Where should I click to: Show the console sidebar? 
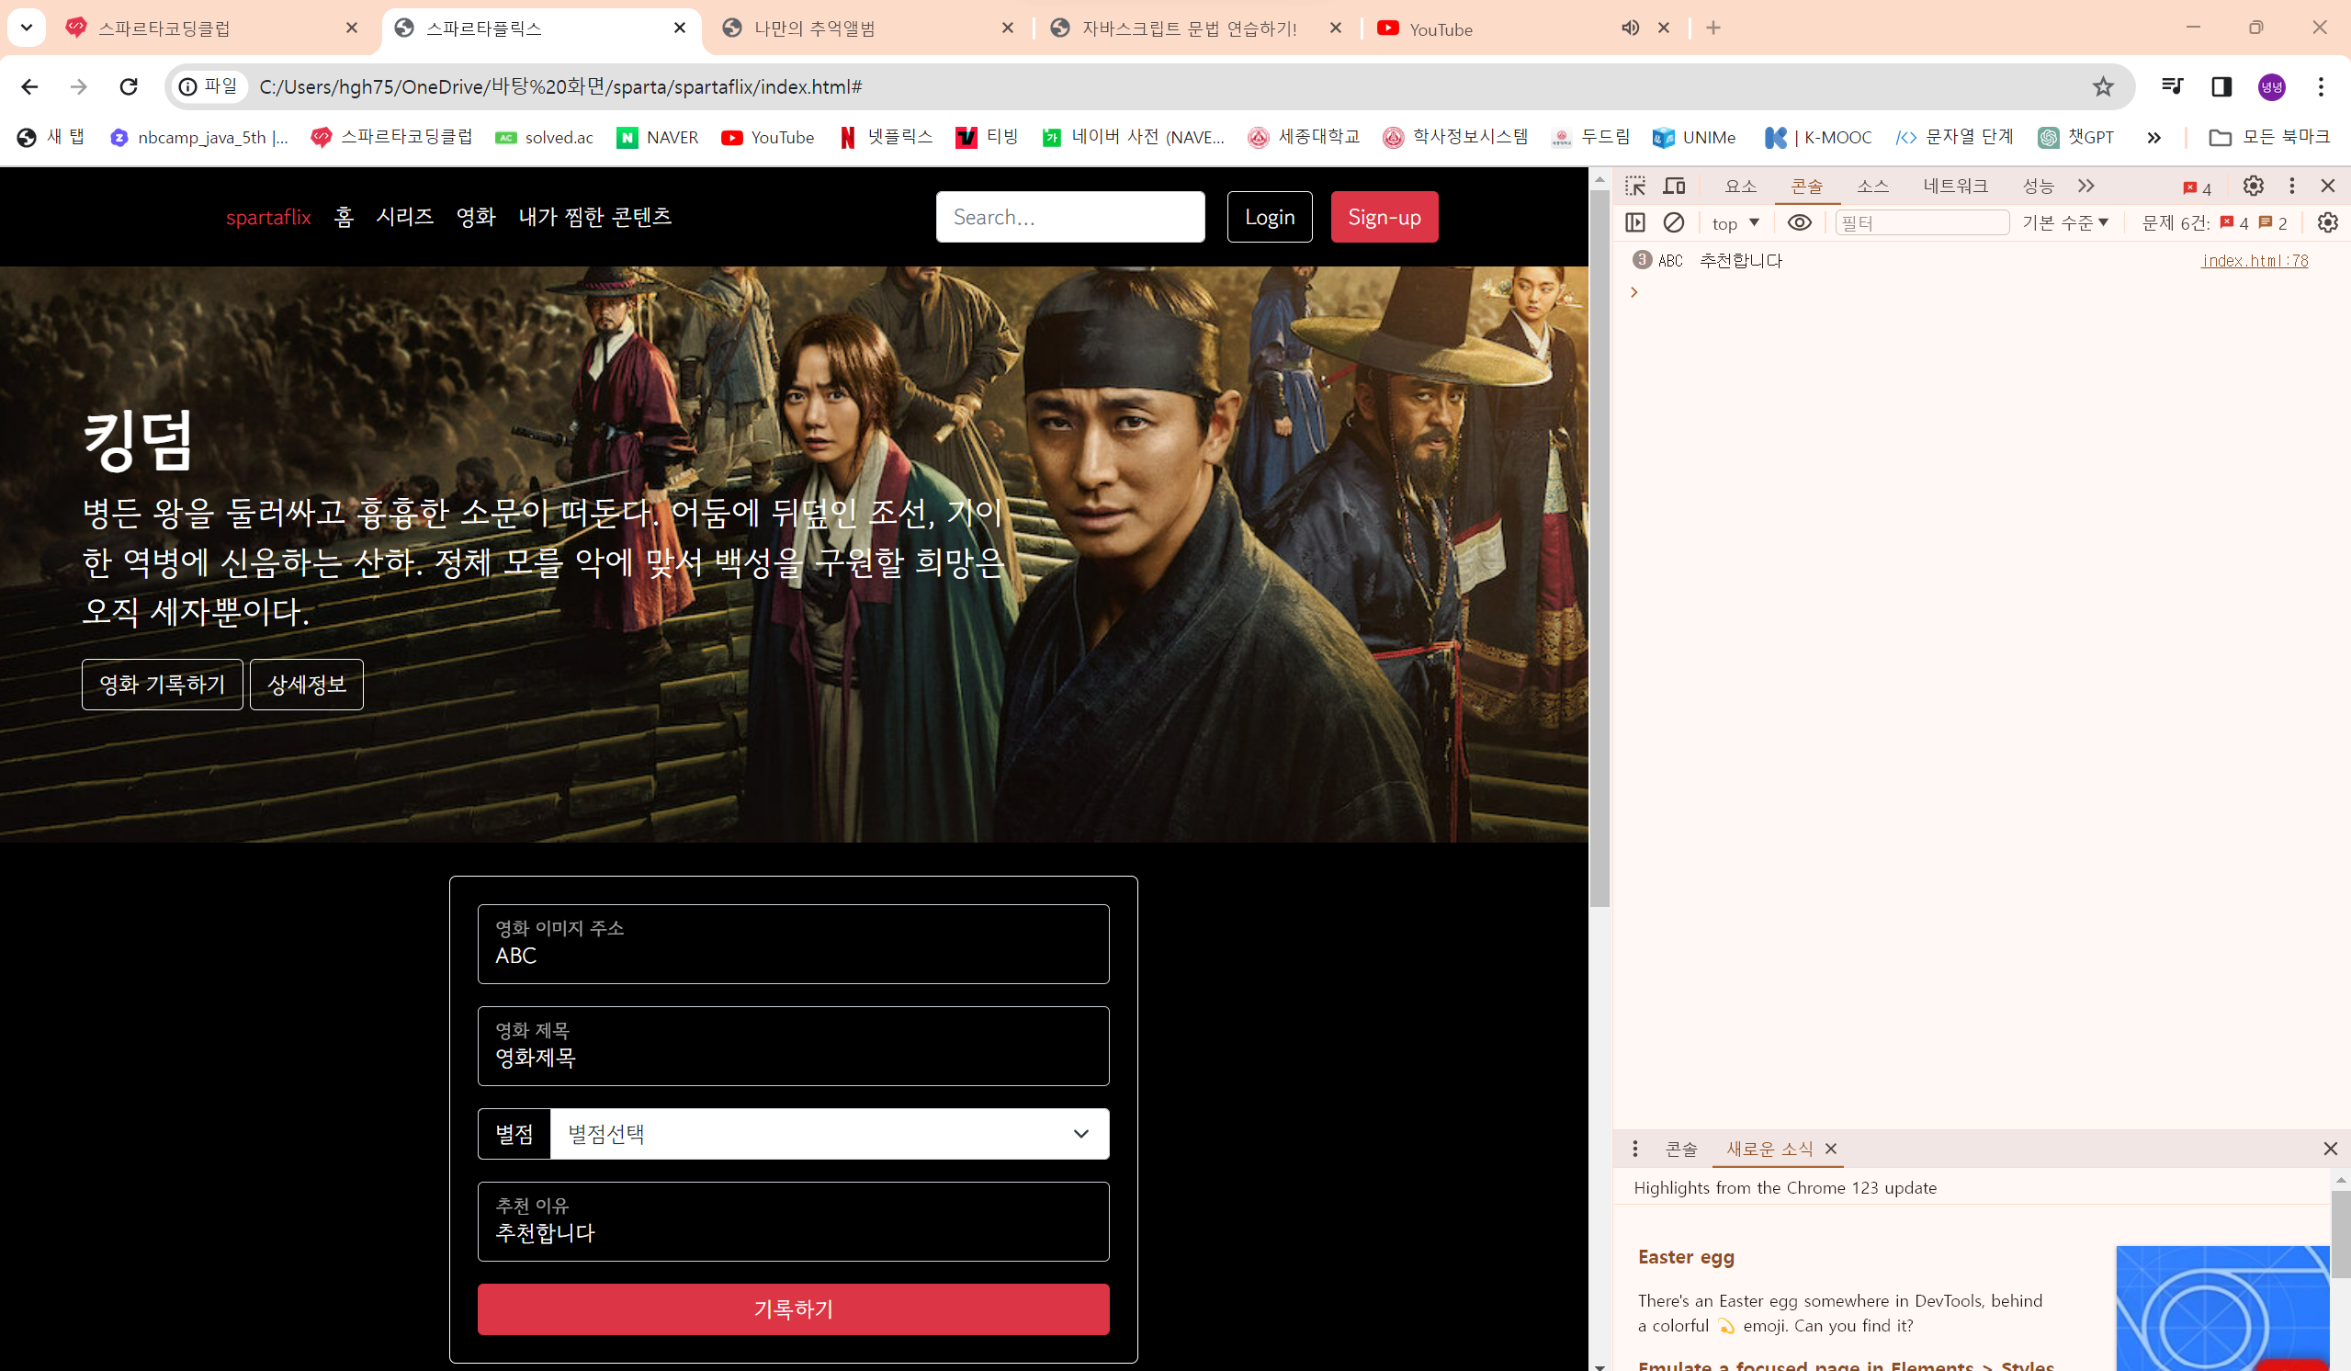[1635, 222]
